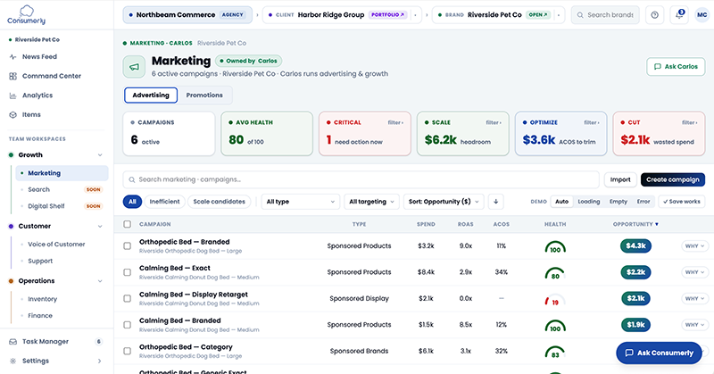Click SOON badge next to Search
Image resolution: width=714 pixels, height=374 pixels.
tap(94, 189)
